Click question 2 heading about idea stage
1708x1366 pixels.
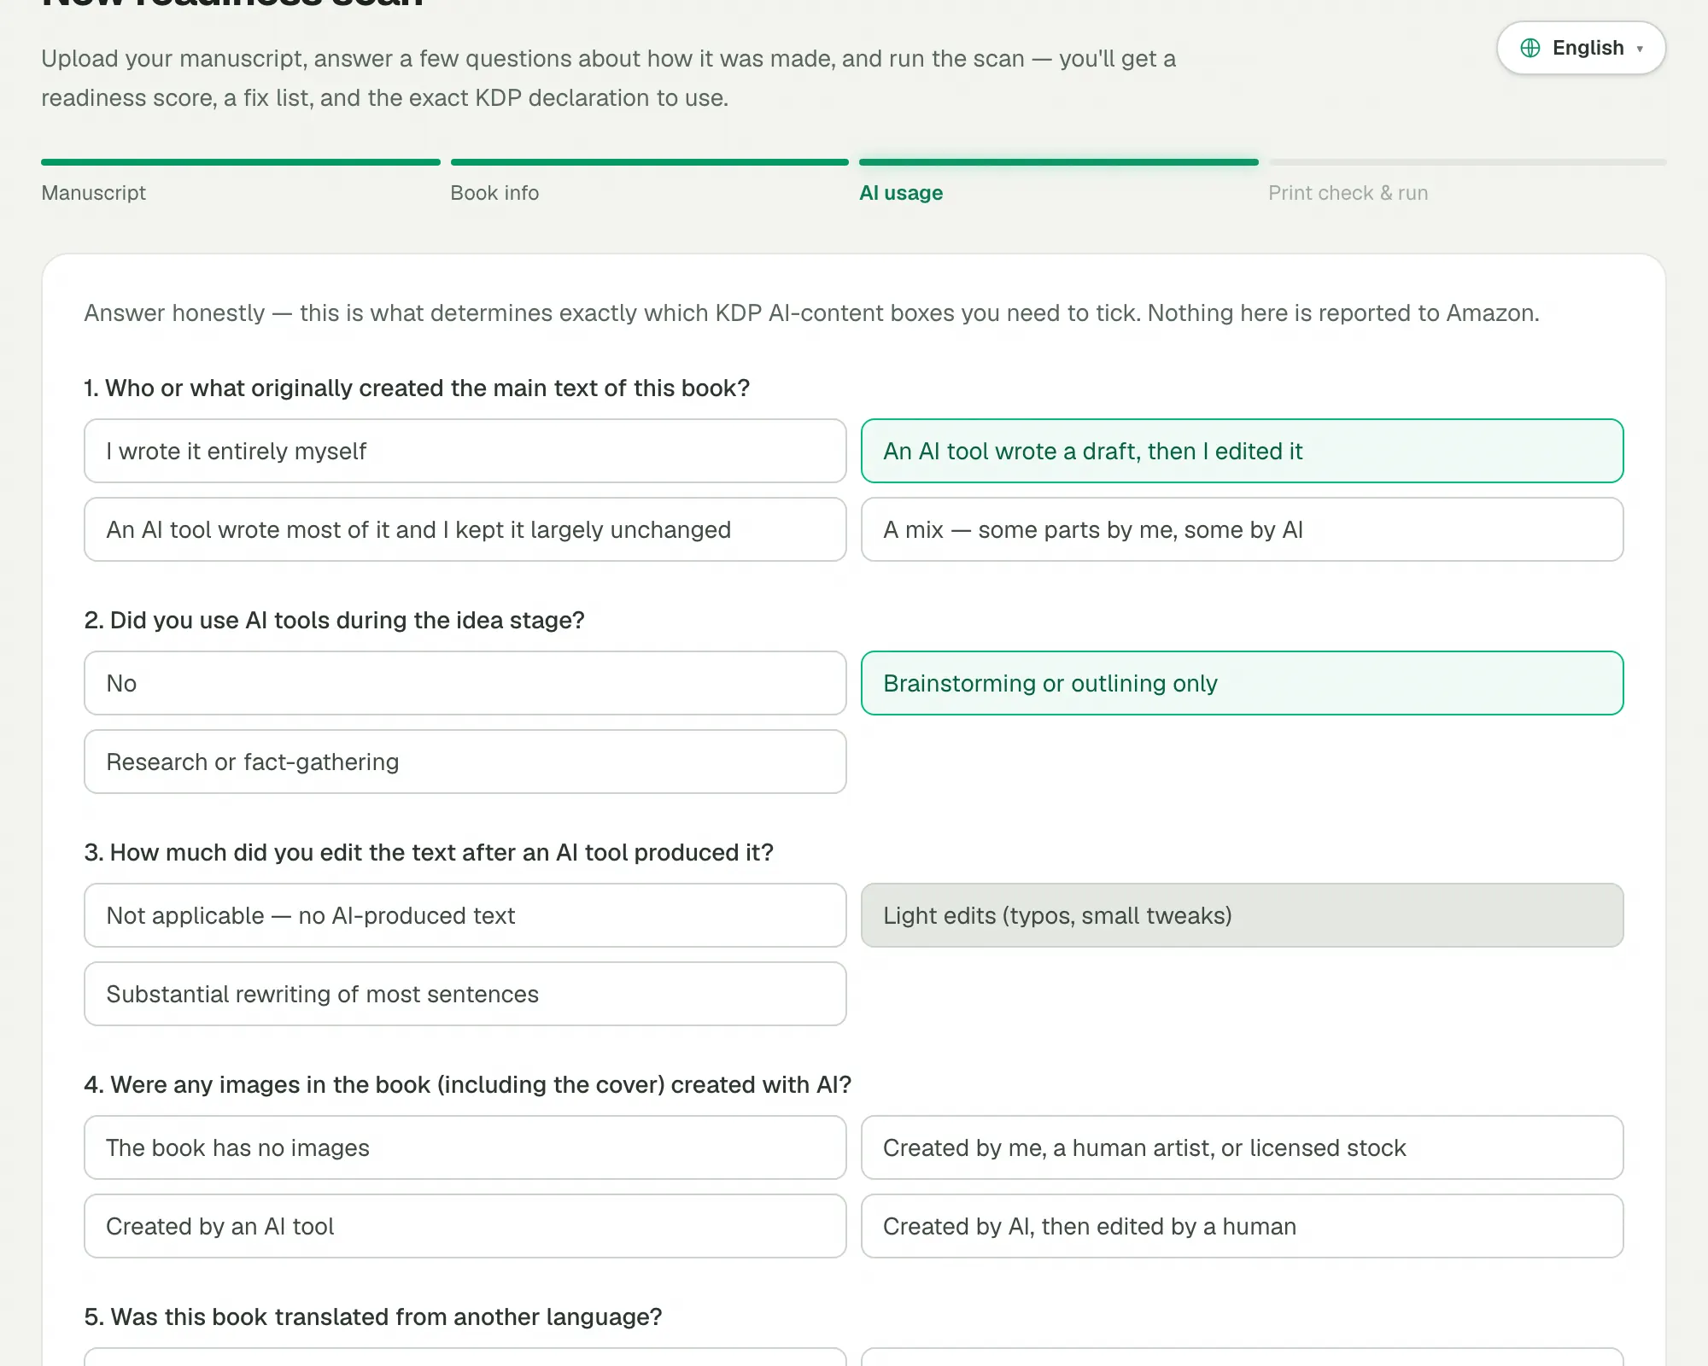click(x=334, y=621)
